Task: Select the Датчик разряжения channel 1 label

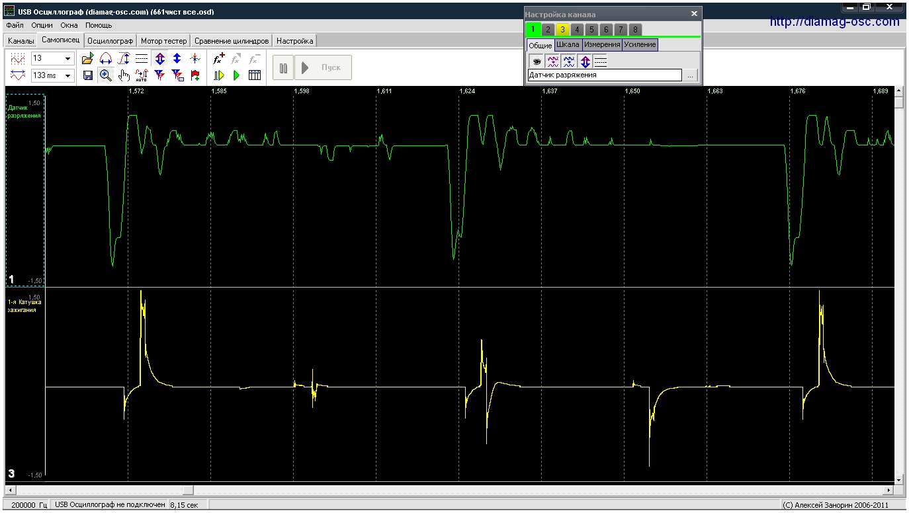Action: pyautogui.click(x=24, y=111)
